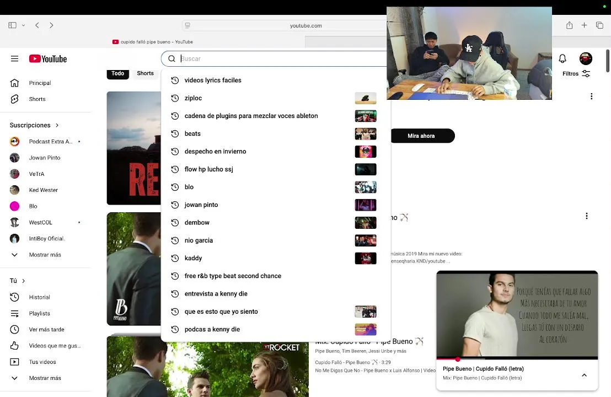Click history icon beside 'dembow' suggestion

pyautogui.click(x=175, y=222)
